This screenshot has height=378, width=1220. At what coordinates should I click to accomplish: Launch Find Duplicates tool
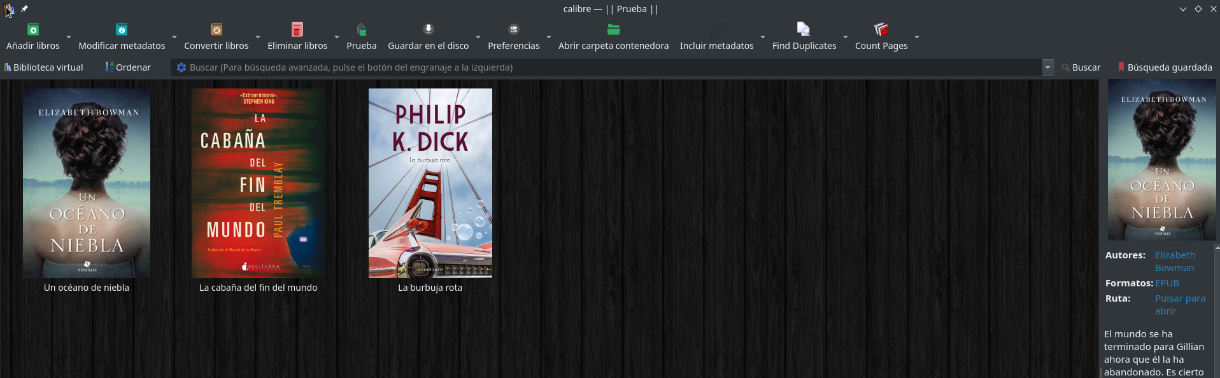point(804,30)
